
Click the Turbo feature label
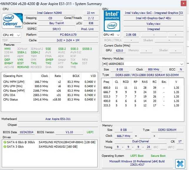74,63
